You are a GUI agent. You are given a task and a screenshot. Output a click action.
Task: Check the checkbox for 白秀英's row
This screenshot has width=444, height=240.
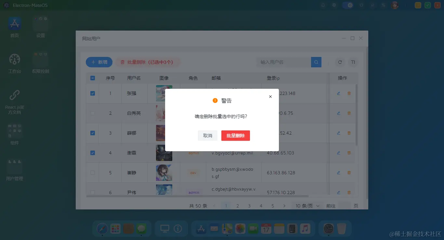(92, 113)
